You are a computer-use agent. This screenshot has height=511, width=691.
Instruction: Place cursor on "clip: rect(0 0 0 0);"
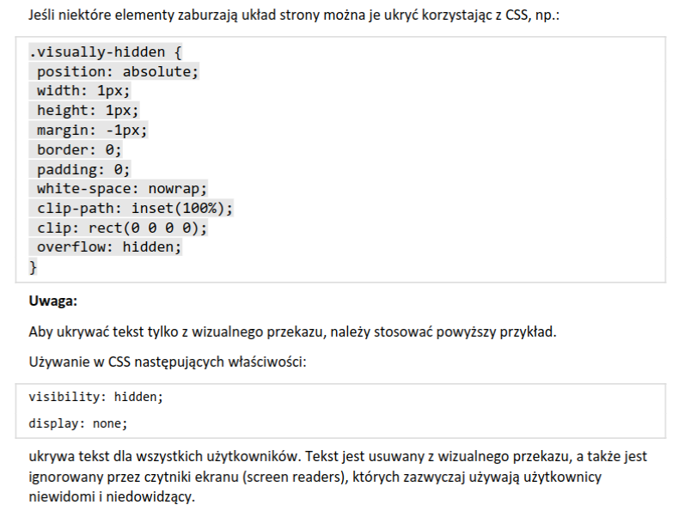point(122,228)
